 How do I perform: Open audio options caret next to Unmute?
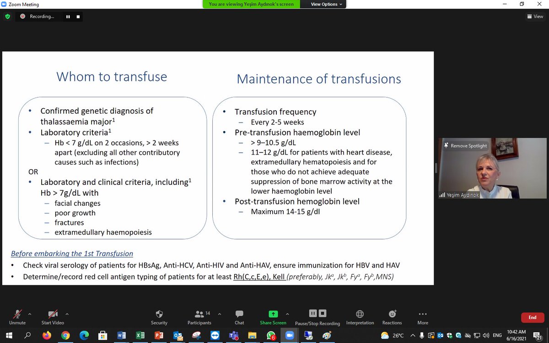[30, 314]
